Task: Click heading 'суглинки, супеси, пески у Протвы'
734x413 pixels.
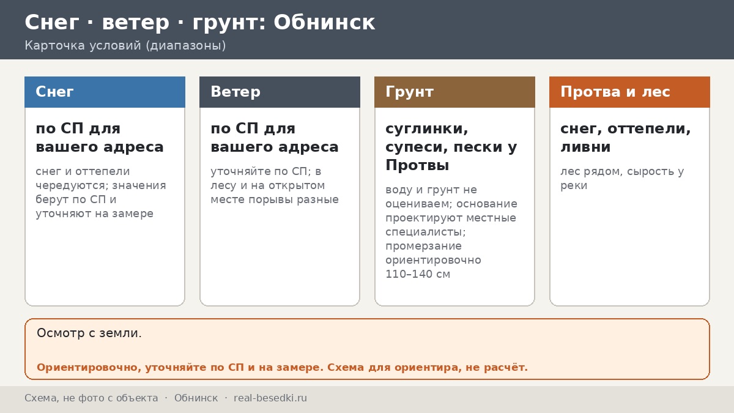Action: (451, 147)
